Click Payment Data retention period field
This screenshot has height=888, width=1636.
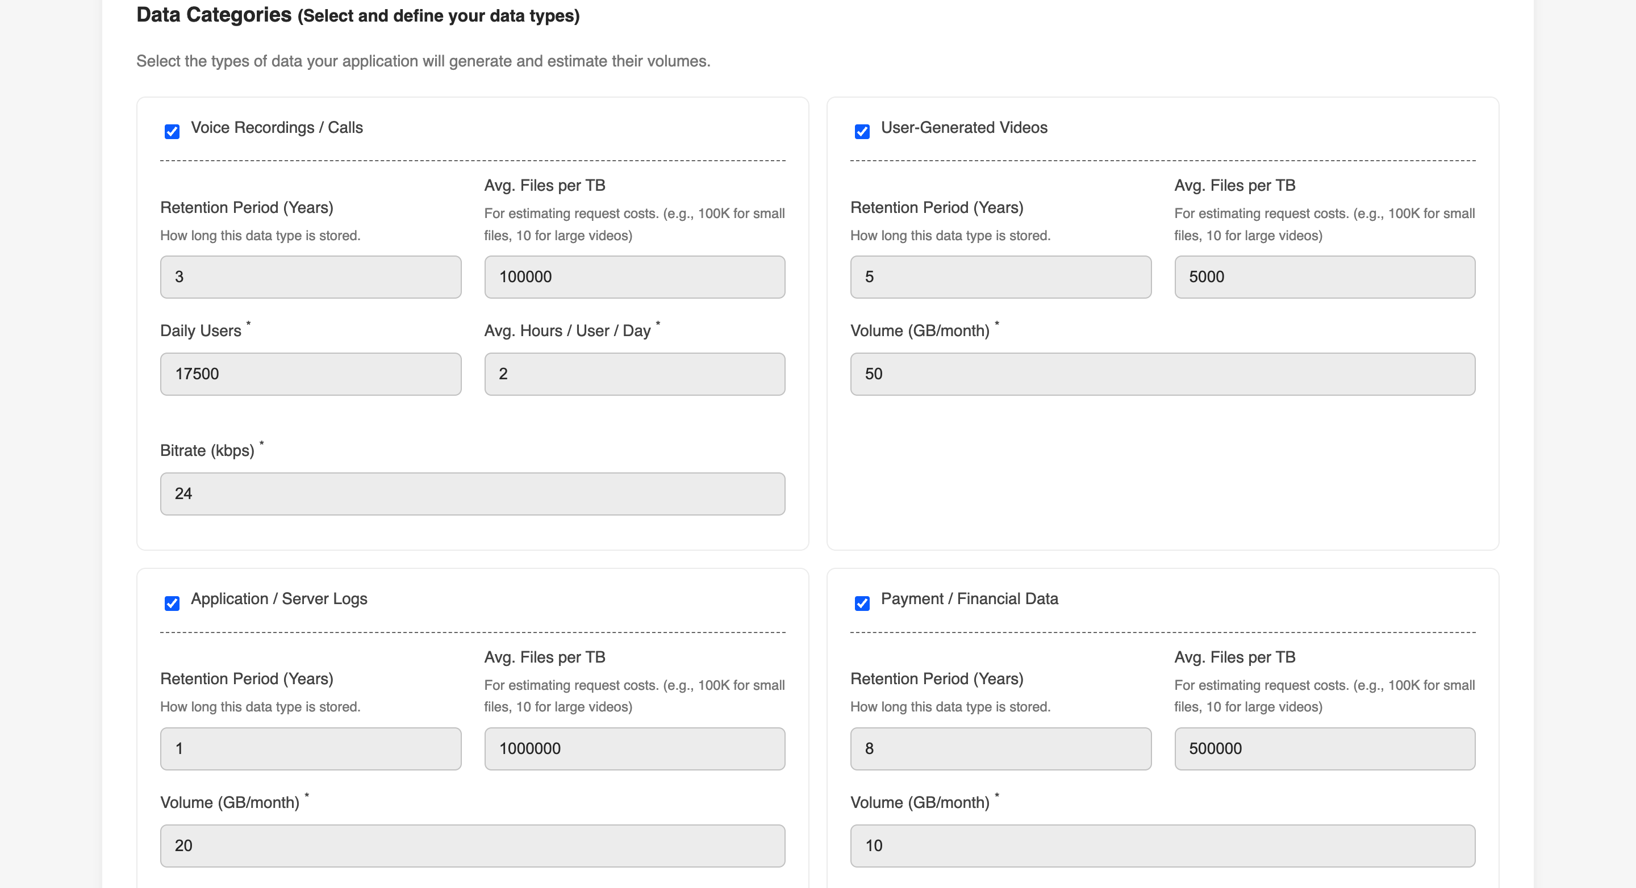point(1000,748)
